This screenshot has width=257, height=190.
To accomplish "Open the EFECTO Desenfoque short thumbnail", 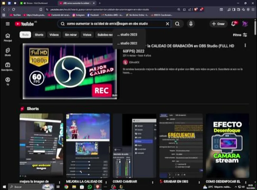I will 227,145.
